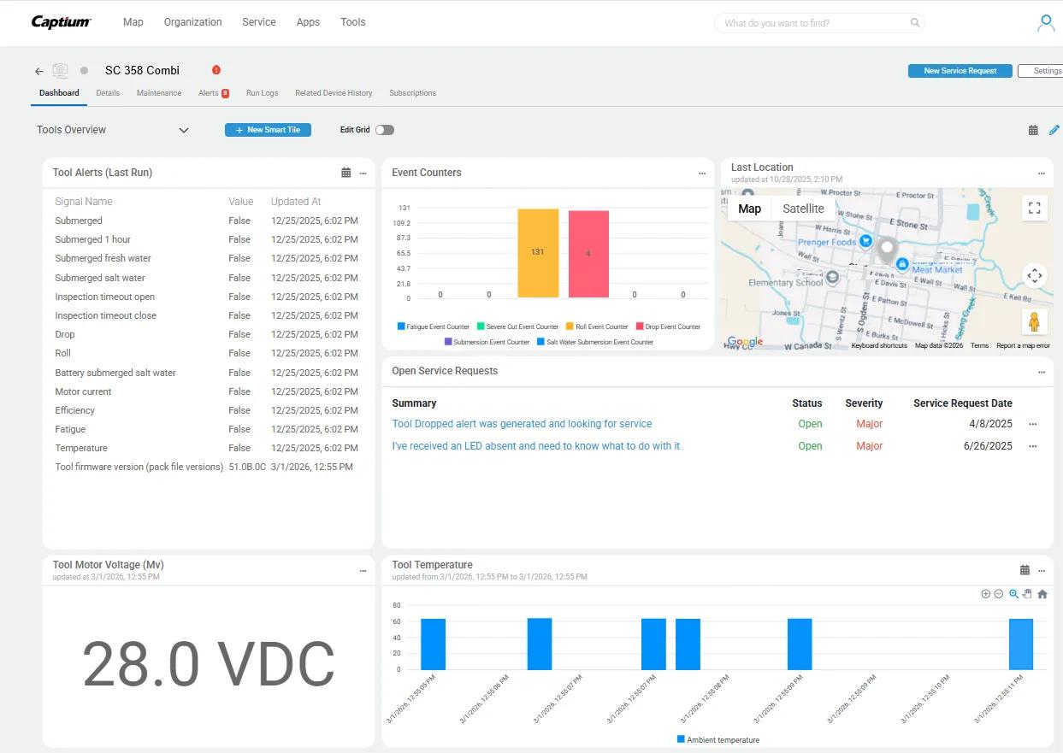Open options for the 4/8/2025 service request
Image resolution: width=1063 pixels, height=753 pixels.
[1033, 424]
